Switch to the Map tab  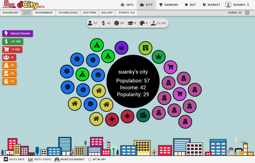27,13
